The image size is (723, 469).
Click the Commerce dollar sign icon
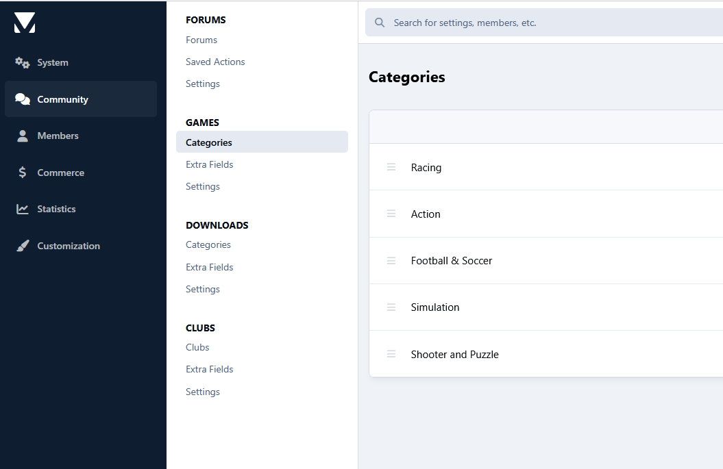23,173
